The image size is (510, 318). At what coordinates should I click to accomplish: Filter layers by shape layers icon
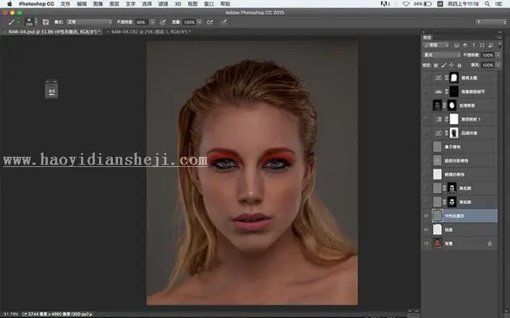(x=482, y=45)
